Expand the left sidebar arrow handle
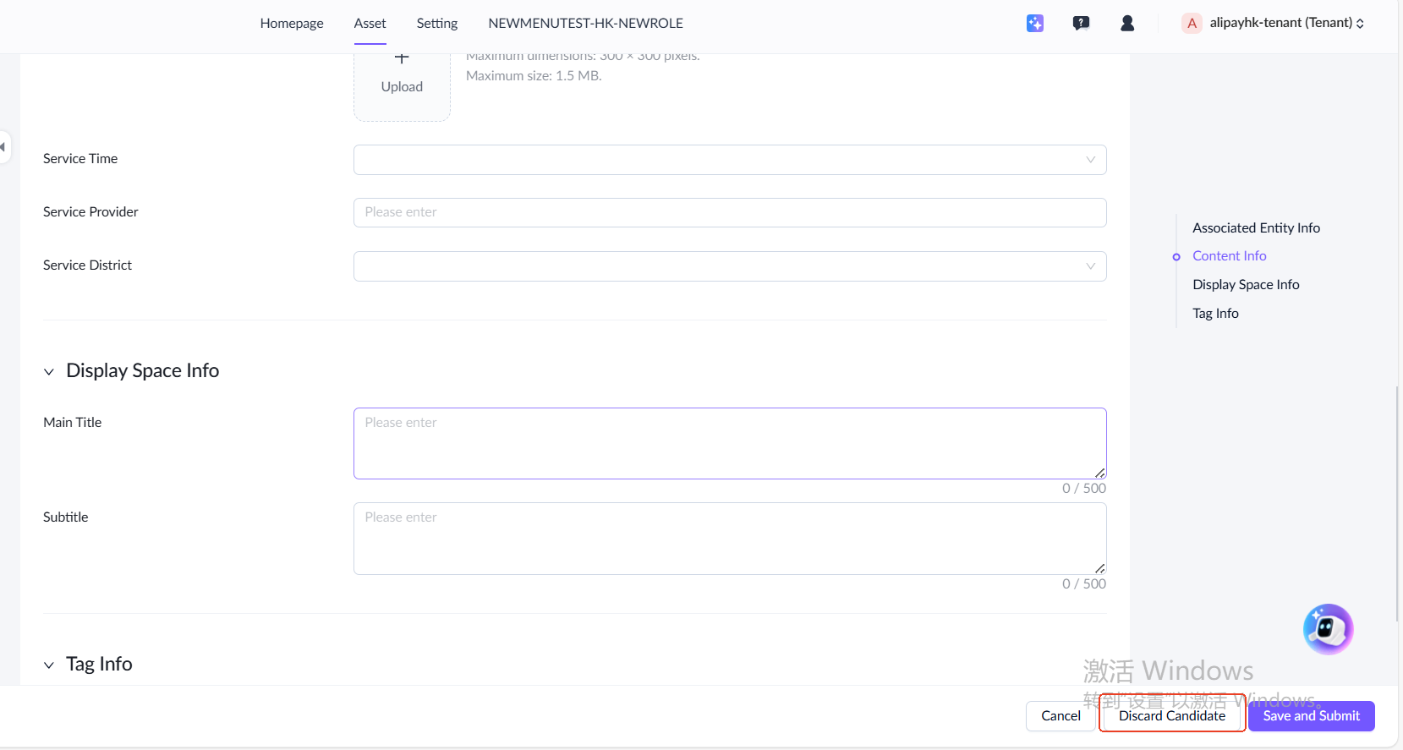This screenshot has height=750, width=1403. tap(4, 147)
